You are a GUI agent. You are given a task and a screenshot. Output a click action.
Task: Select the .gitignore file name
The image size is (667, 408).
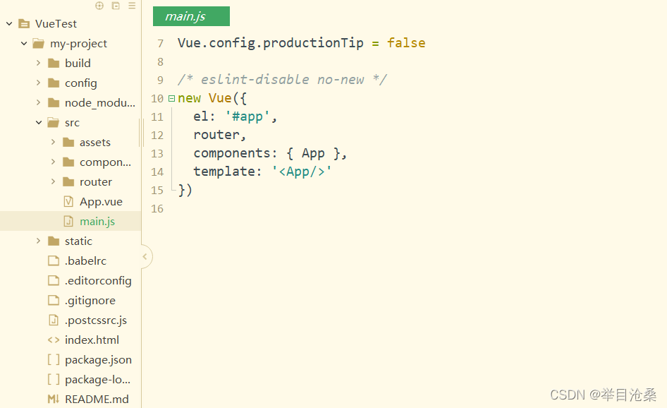90,301
